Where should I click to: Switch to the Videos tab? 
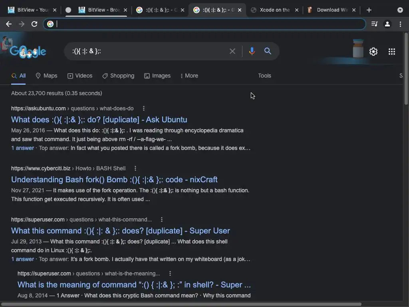click(x=80, y=76)
